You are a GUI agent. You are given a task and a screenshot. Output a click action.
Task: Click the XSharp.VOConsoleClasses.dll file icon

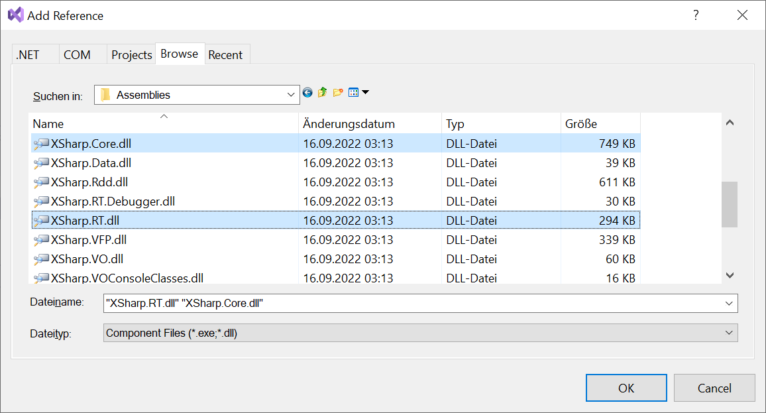coord(42,278)
